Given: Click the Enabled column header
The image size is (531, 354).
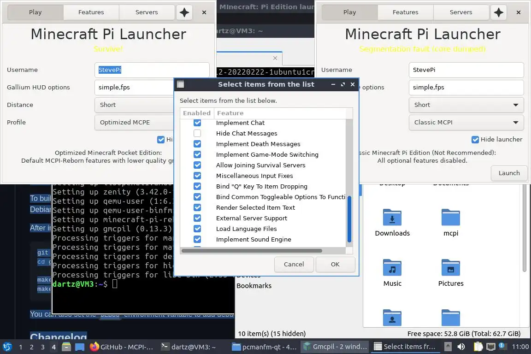Looking at the screenshot, I should [197, 113].
